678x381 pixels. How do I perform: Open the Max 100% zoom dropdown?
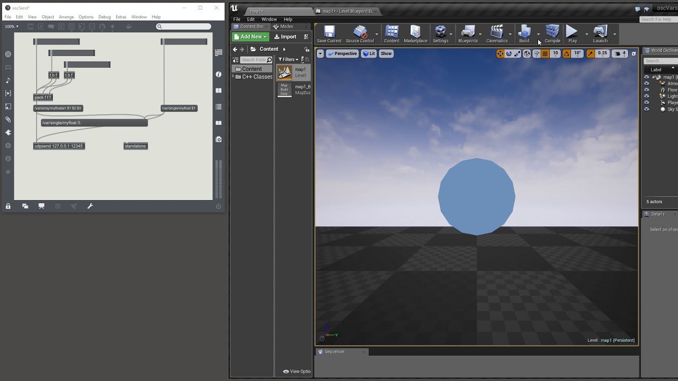12,26
